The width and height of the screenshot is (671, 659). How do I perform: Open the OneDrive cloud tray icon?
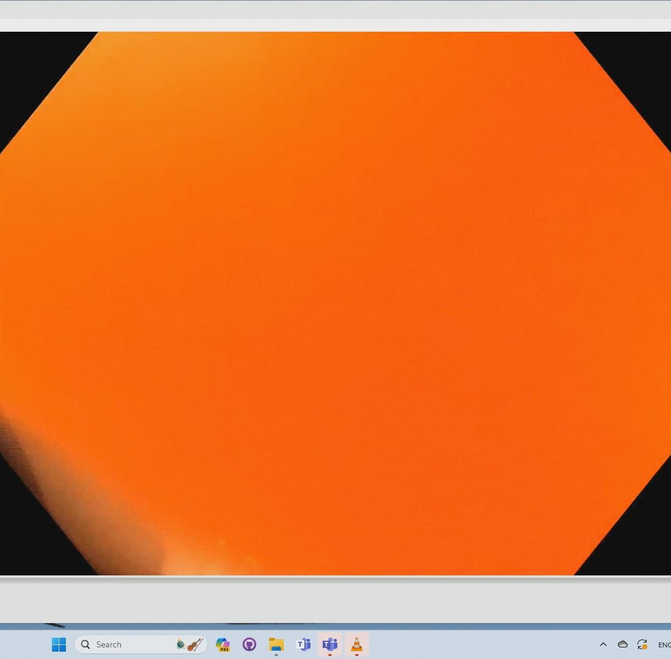[x=623, y=644]
